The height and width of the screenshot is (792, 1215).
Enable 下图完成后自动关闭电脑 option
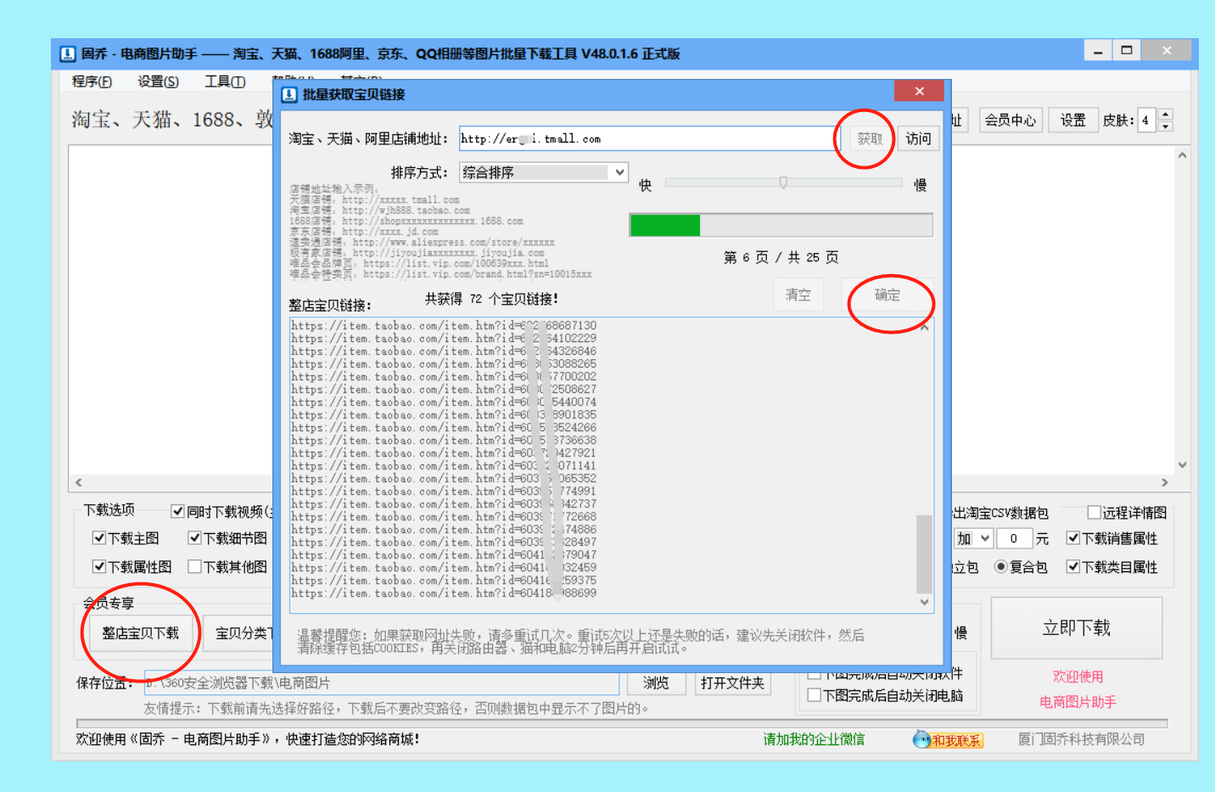(813, 694)
